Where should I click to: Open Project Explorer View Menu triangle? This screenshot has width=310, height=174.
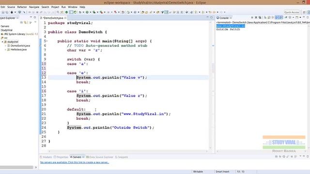(x=35, y=22)
